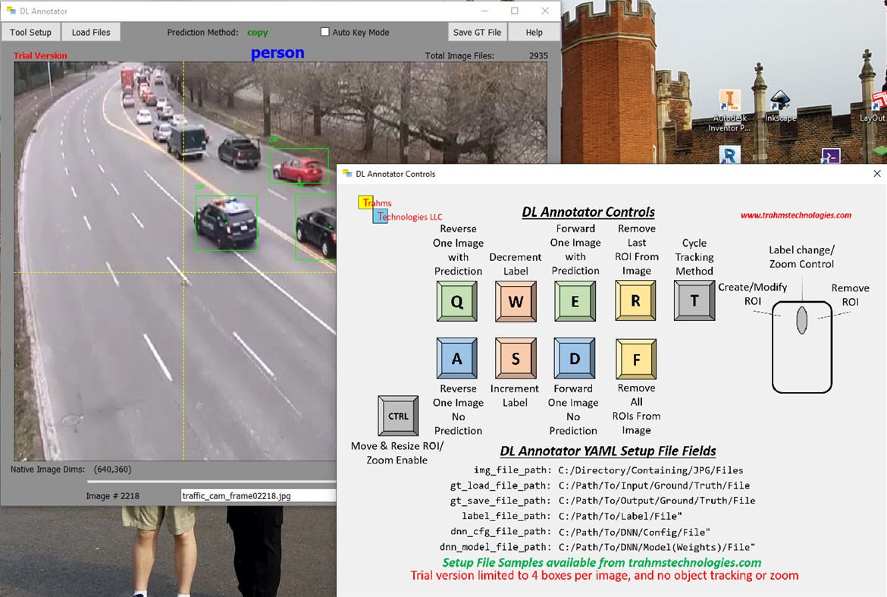Click the R Remove Last ROI key icon
The width and height of the screenshot is (887, 597).
(x=635, y=301)
